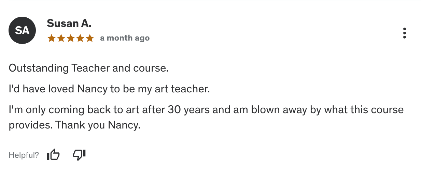435x182 pixels.
Task: Click the "Helpful?" label
Action: tap(24, 155)
